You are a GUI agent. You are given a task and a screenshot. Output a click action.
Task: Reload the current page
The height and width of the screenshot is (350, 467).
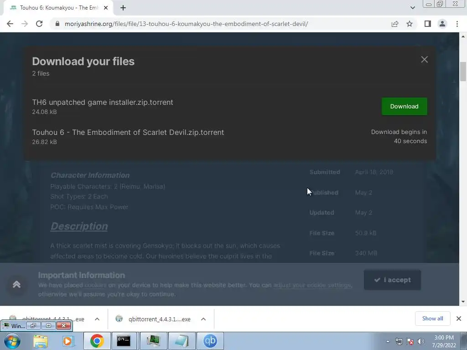(39, 24)
